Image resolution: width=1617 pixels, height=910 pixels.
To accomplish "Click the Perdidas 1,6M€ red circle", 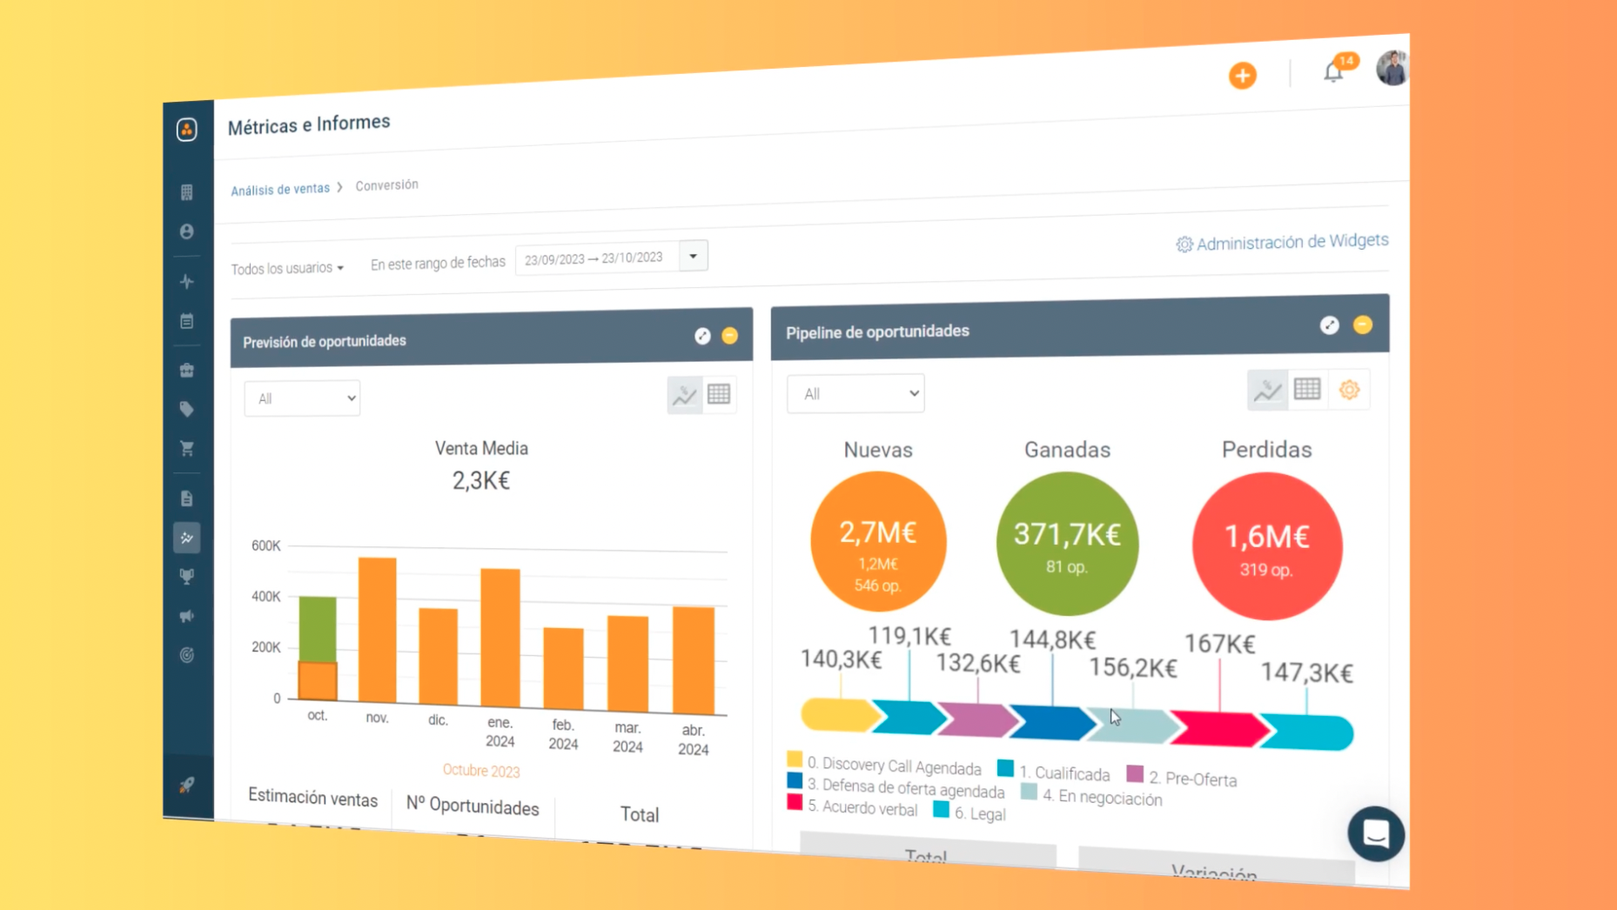I will [x=1267, y=546].
